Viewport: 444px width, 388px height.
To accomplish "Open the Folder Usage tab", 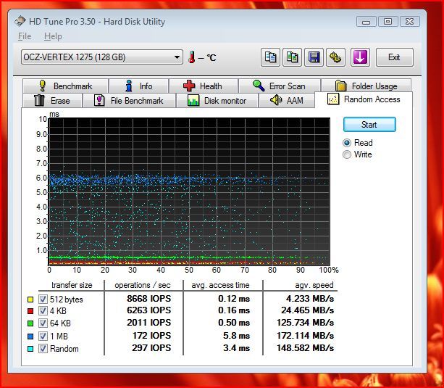I will pyautogui.click(x=366, y=86).
